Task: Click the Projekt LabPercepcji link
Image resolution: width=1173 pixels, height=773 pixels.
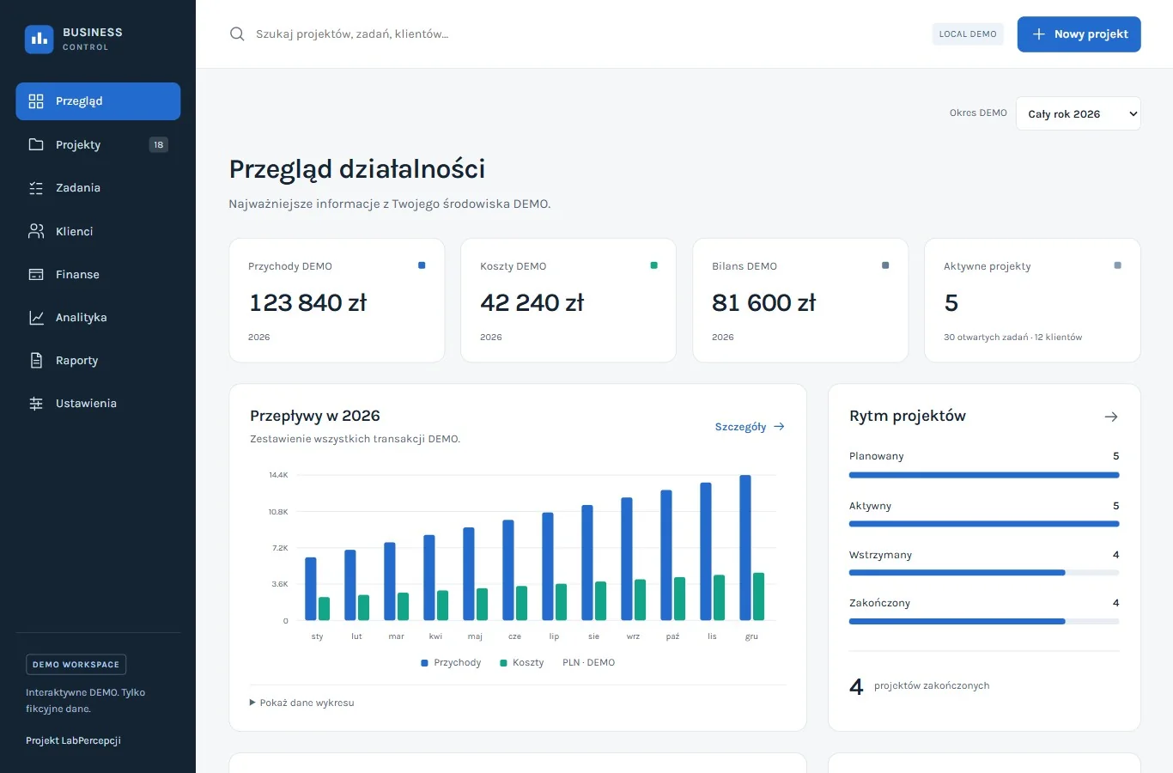Action: (73, 740)
